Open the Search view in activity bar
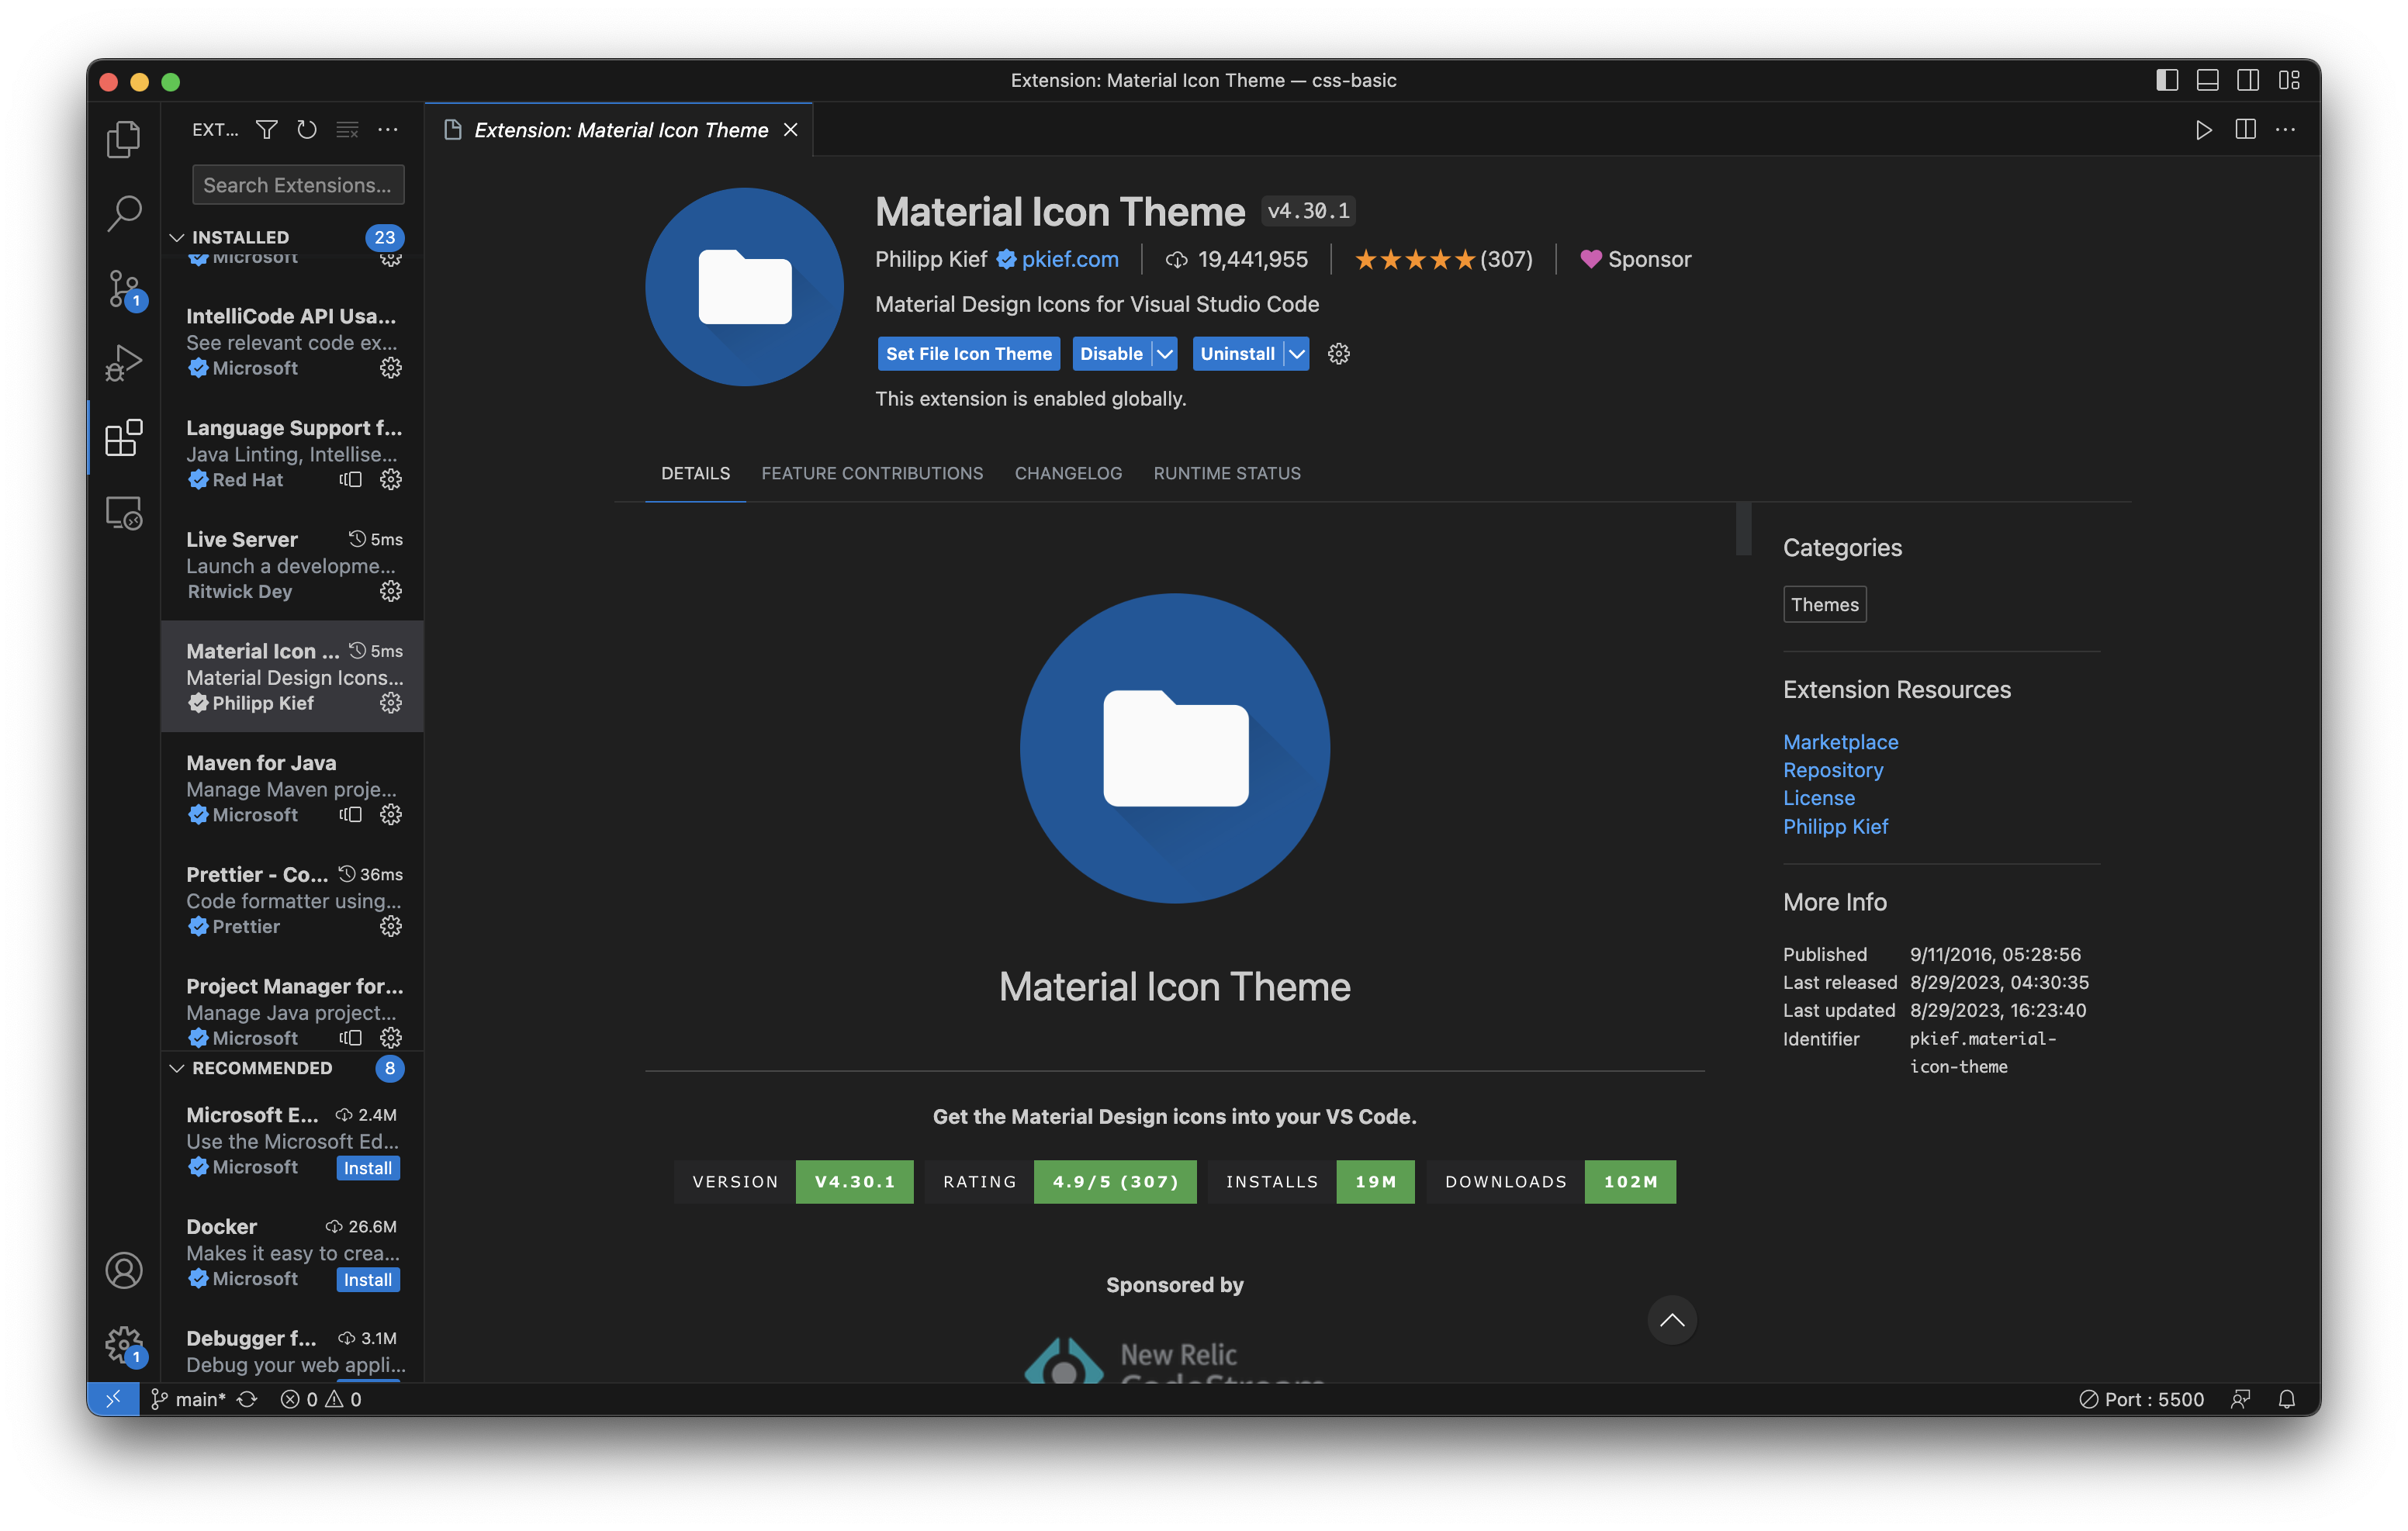2408x1531 pixels. tap(123, 213)
